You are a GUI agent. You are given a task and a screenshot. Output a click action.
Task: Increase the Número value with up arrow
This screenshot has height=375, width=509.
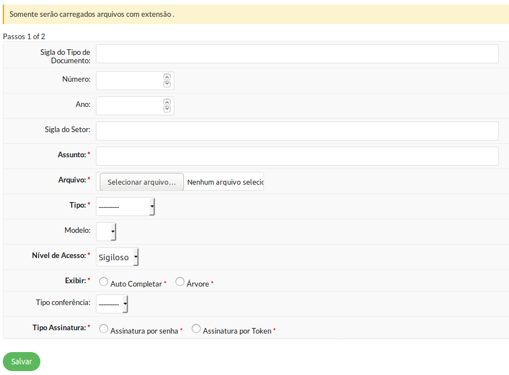[x=167, y=77]
